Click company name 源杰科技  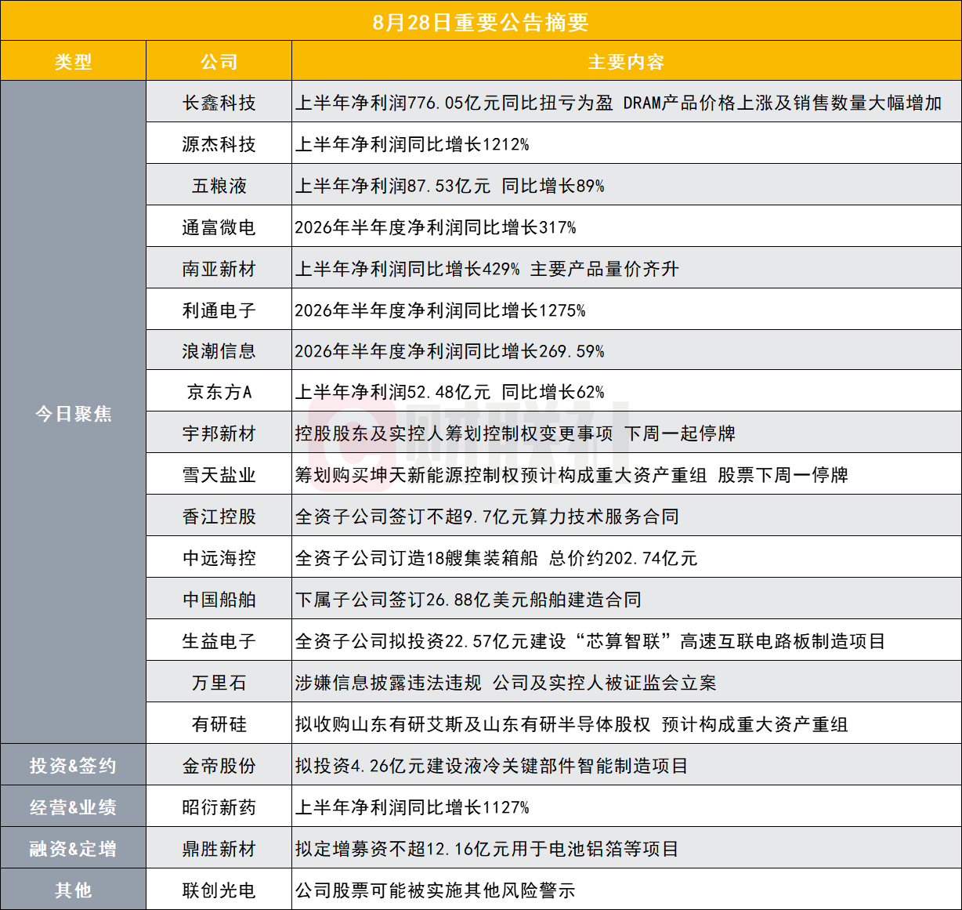coord(219,144)
